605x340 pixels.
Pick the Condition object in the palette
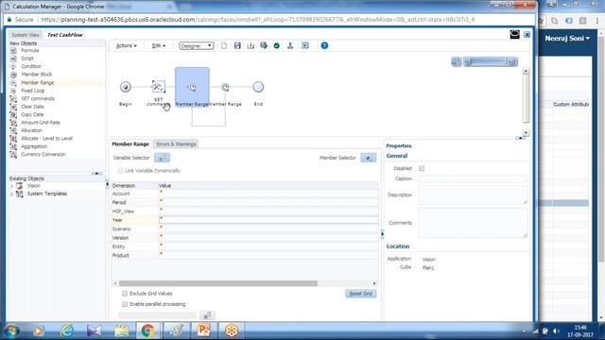click(x=31, y=66)
